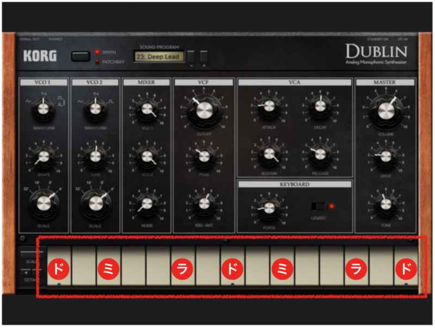This screenshot has height=328, width=435.
Task: Adjust the VCO 1 SHAPE knob
Action: click(x=44, y=157)
